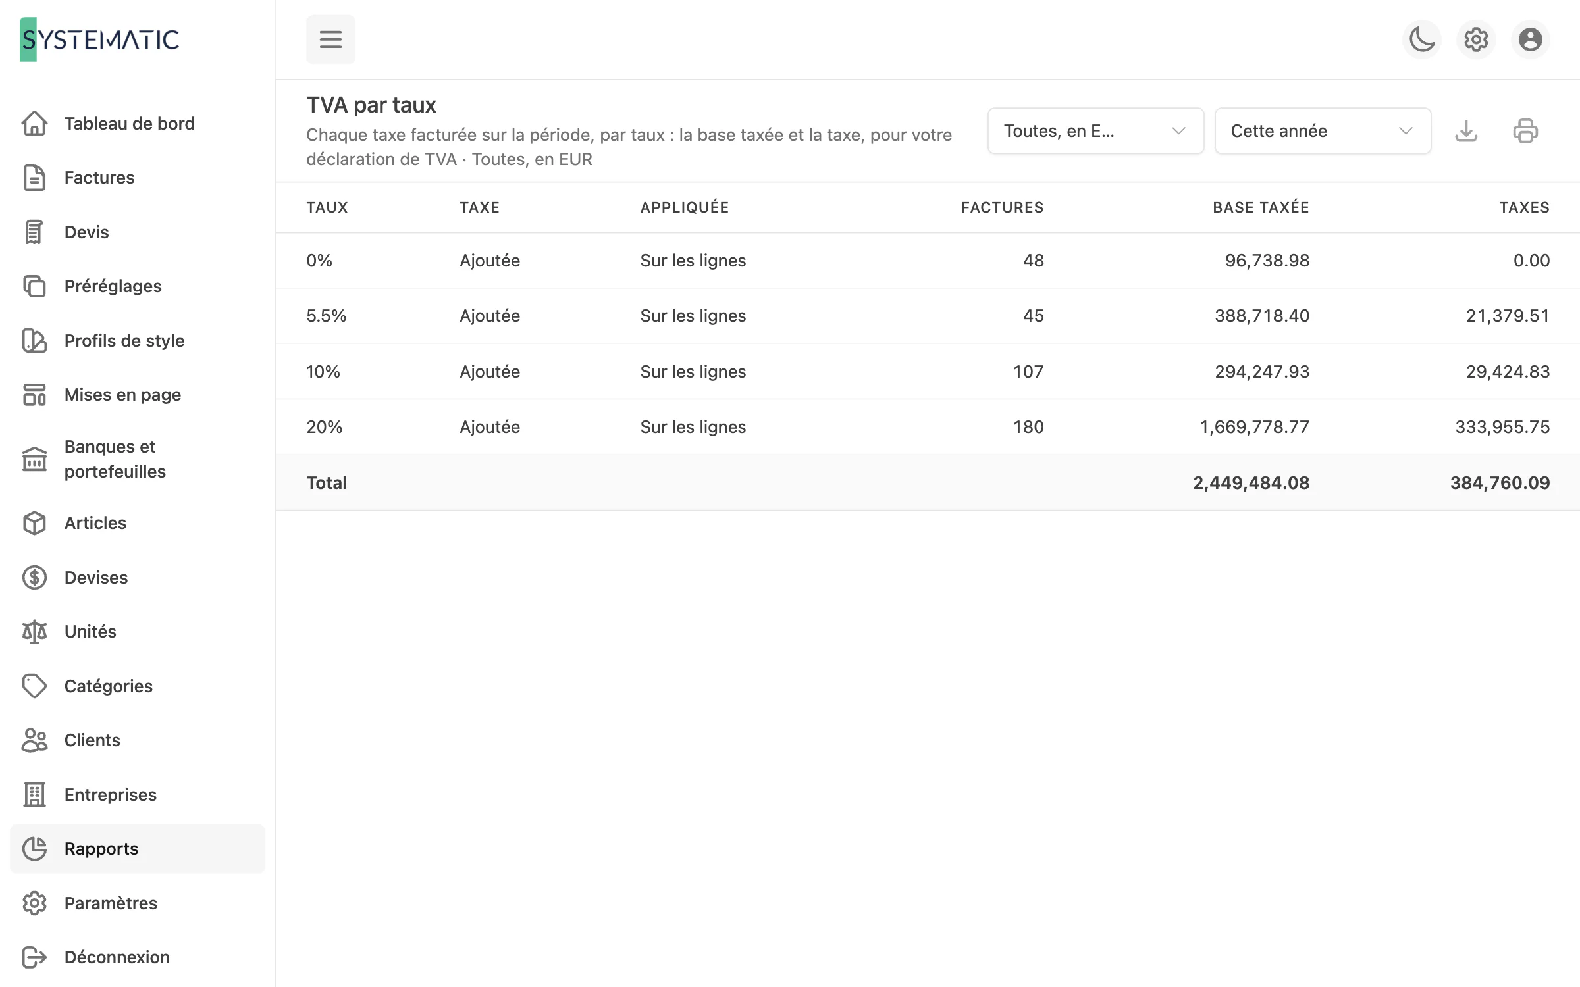Click the 10% rate cell

pos(323,372)
